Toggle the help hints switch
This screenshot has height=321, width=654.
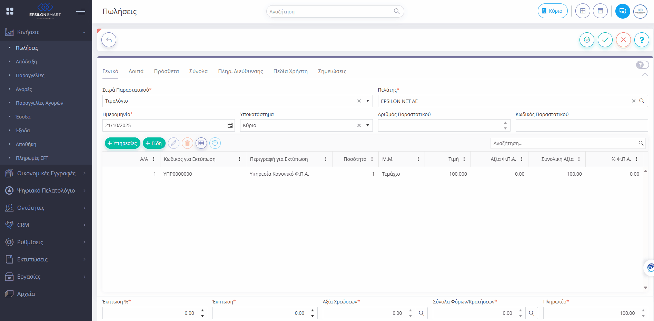click(x=642, y=65)
